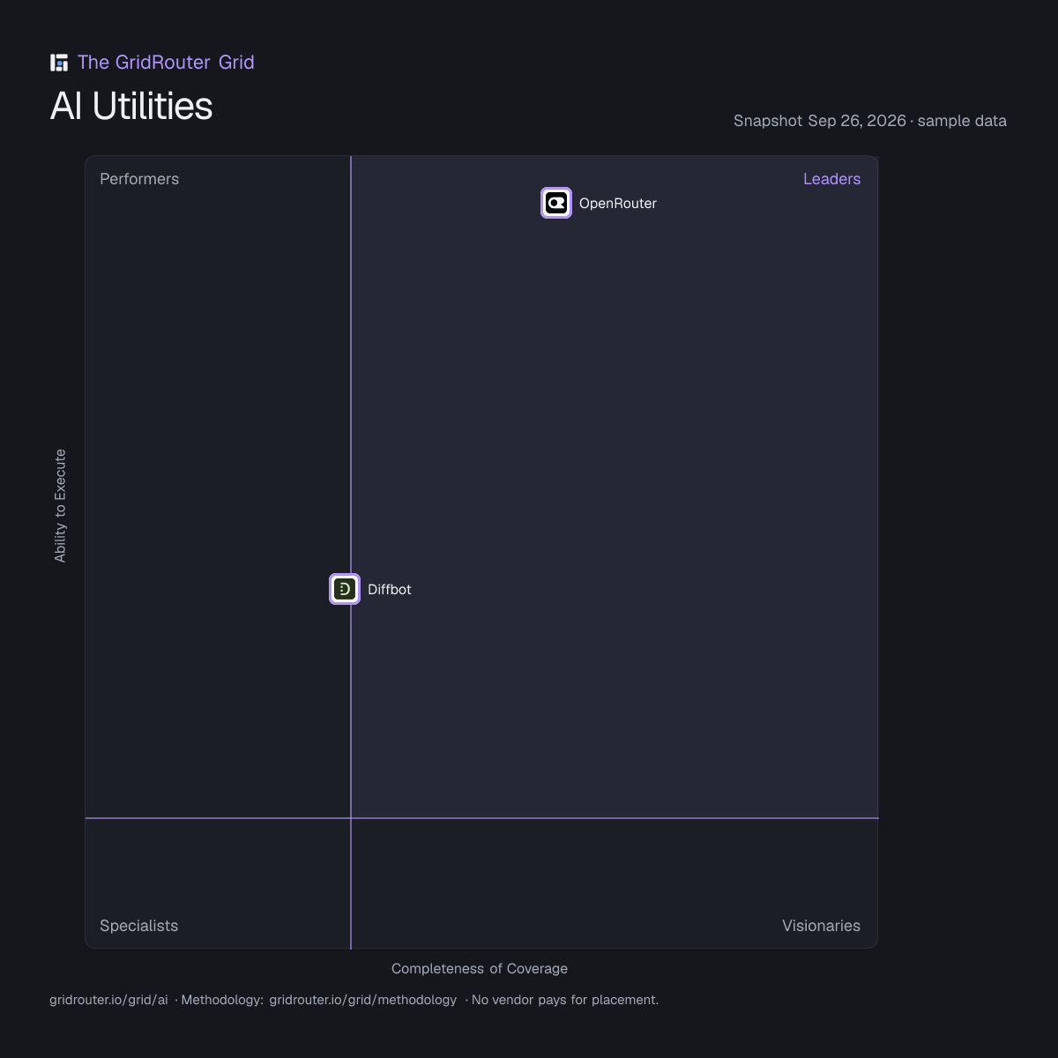Select the Diffbot vendor label

click(x=390, y=590)
